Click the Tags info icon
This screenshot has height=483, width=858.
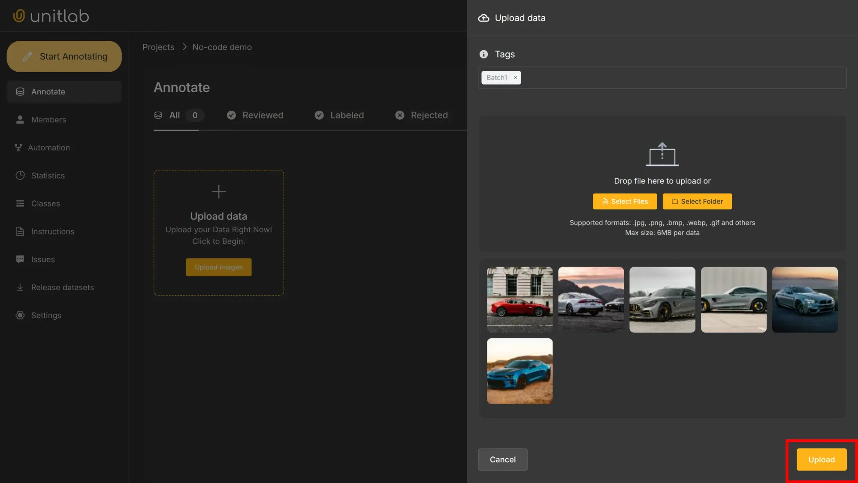click(483, 54)
